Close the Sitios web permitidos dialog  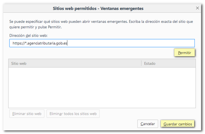click(197, 8)
